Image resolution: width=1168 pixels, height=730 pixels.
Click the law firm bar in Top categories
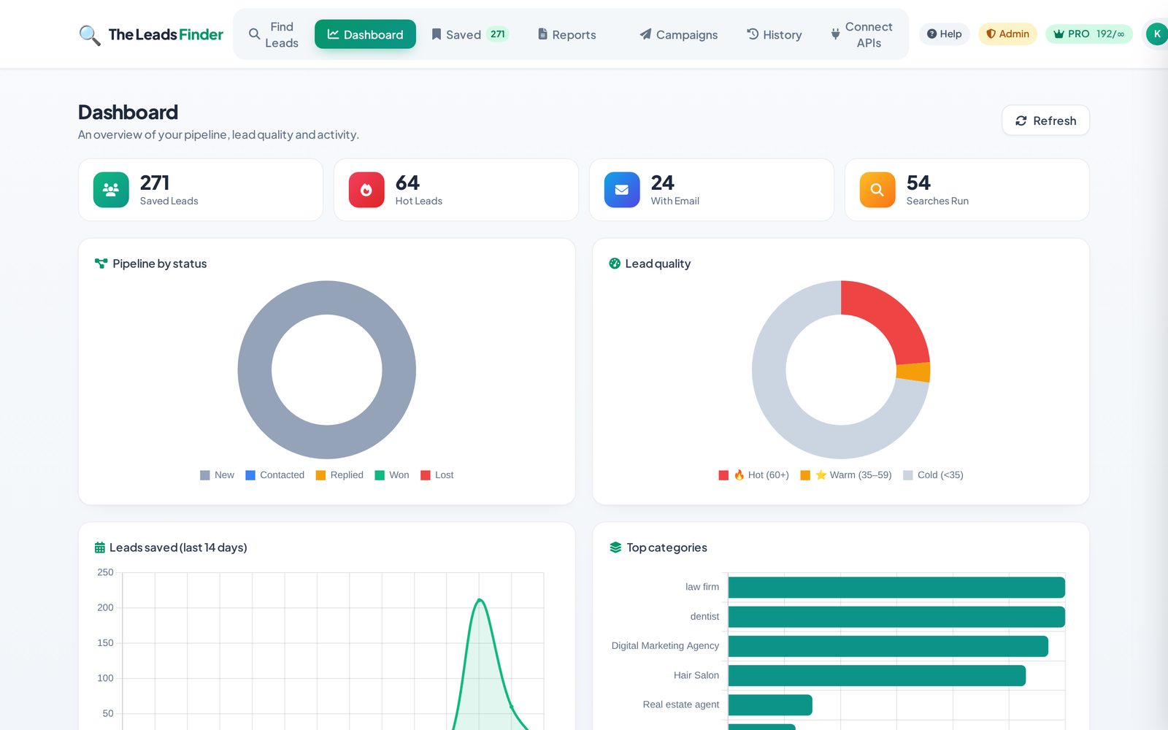pyautogui.click(x=896, y=588)
